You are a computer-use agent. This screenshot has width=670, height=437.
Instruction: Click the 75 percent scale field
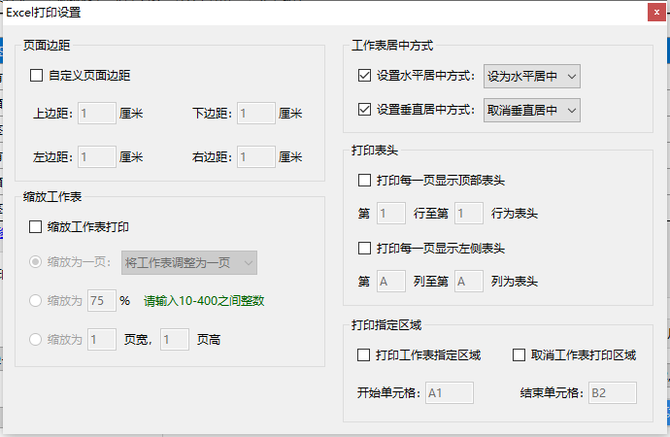(x=102, y=301)
